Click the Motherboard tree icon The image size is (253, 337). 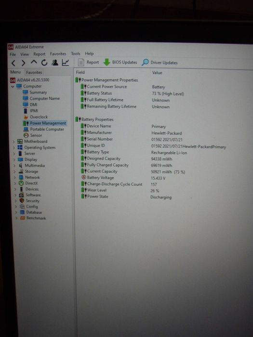click(x=20, y=142)
